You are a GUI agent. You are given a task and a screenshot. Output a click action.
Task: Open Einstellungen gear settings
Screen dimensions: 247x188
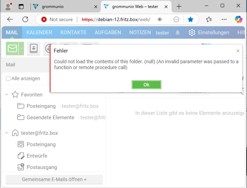(192, 32)
